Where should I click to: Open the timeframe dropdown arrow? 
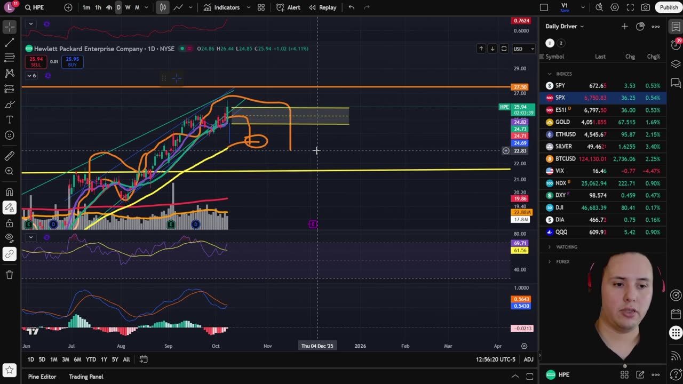(147, 7)
